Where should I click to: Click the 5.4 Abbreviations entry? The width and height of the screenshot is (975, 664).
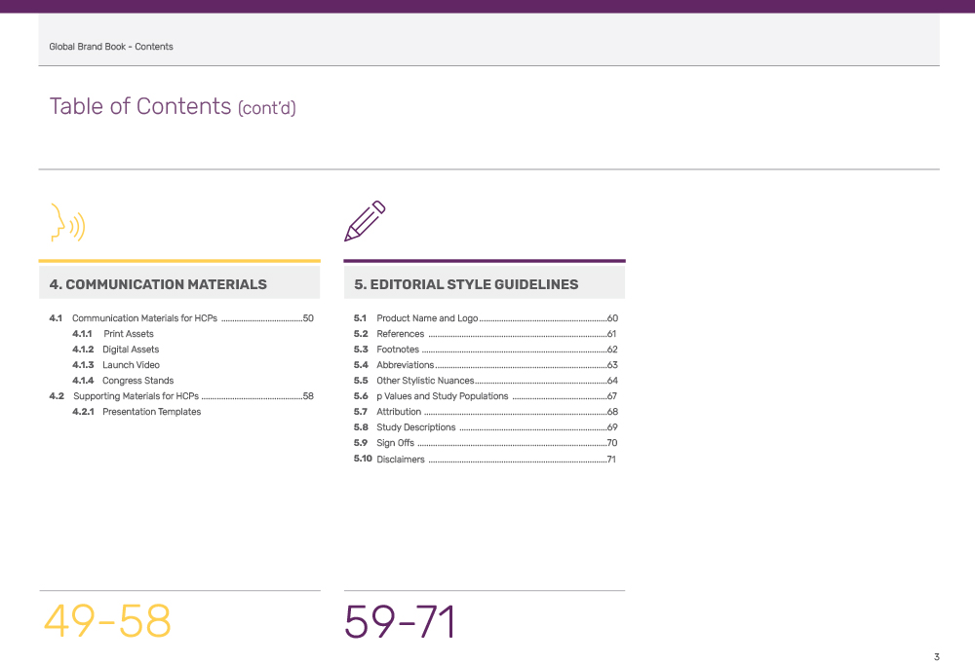(x=405, y=365)
